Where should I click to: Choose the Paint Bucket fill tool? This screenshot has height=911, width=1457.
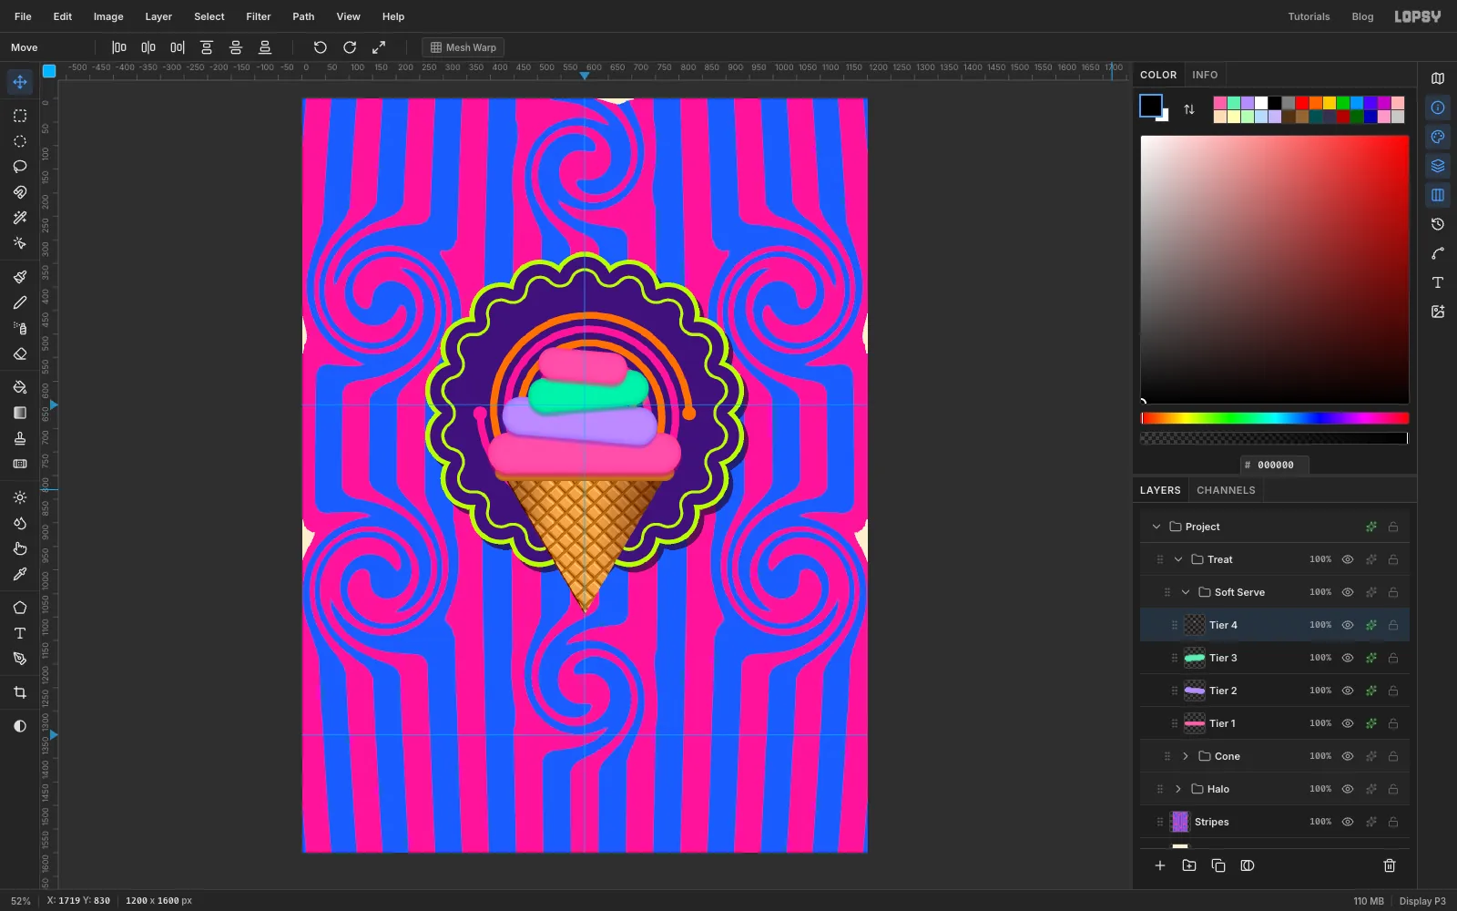(x=20, y=387)
